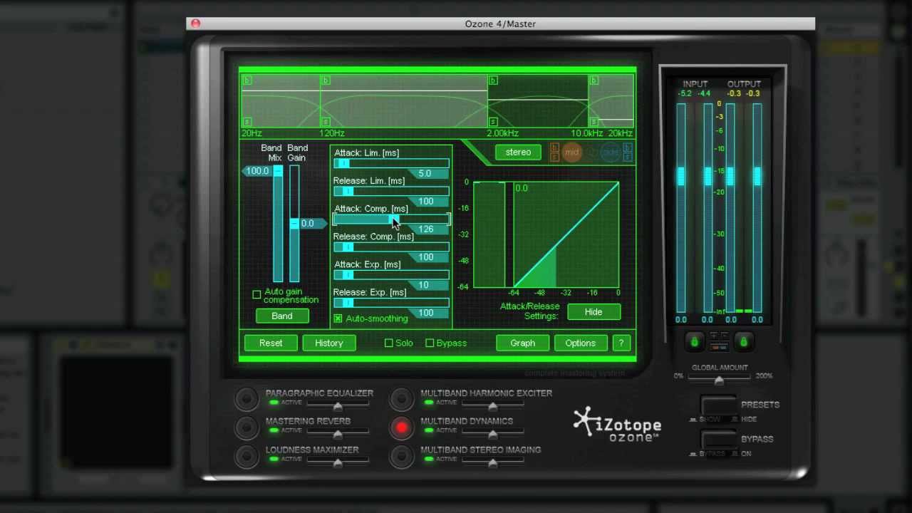Solo band 1 with its 's' icon at 20Hz
The width and height of the screenshot is (912, 513).
(247, 123)
